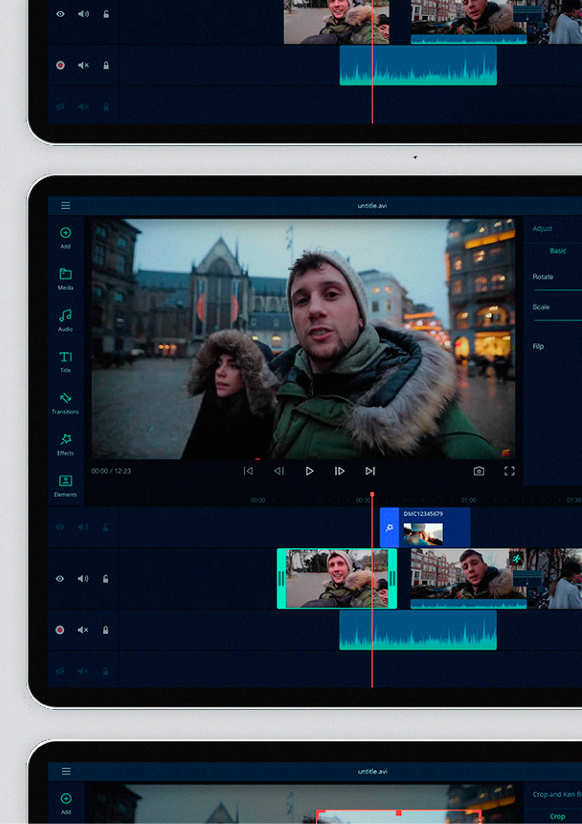
Task: Adjust the Rotate slider
Action: pos(558,290)
